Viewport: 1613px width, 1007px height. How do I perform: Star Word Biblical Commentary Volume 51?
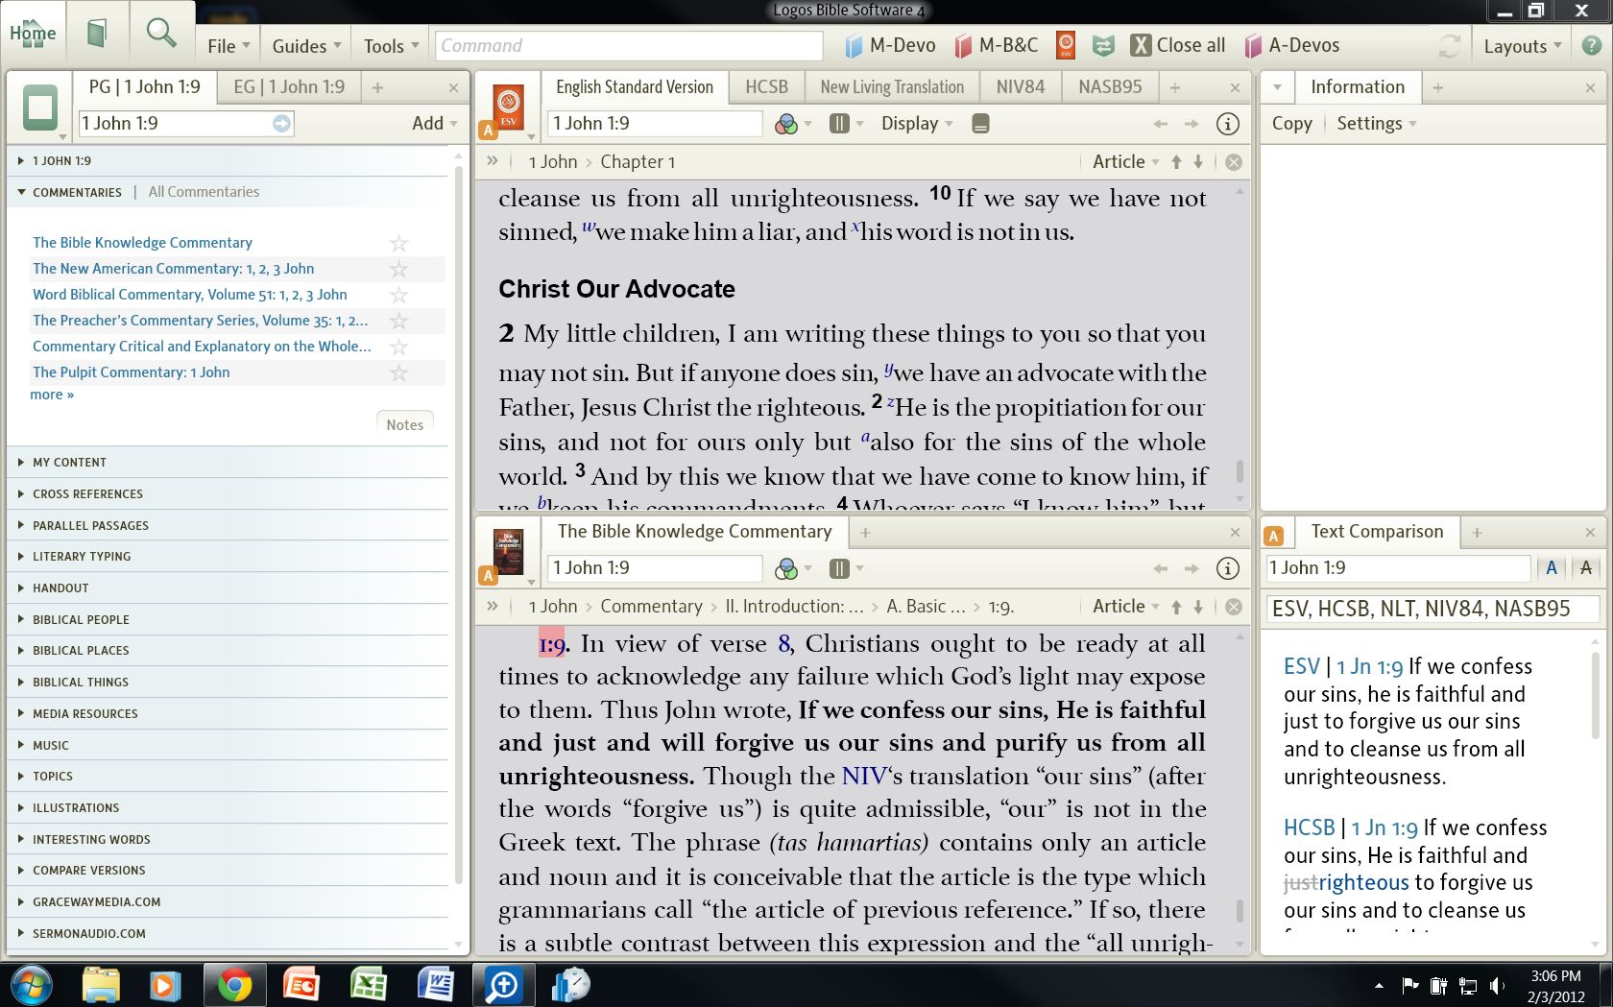pyautogui.click(x=398, y=295)
